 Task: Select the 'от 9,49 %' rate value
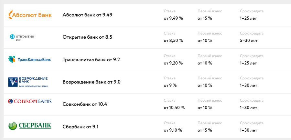click(x=173, y=18)
